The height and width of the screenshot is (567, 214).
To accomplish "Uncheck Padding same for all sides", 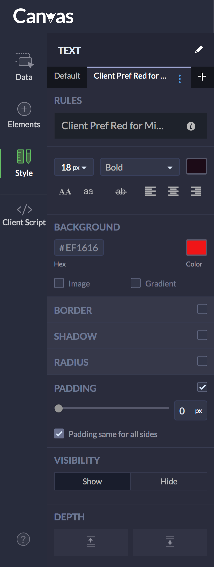I will point(59,434).
